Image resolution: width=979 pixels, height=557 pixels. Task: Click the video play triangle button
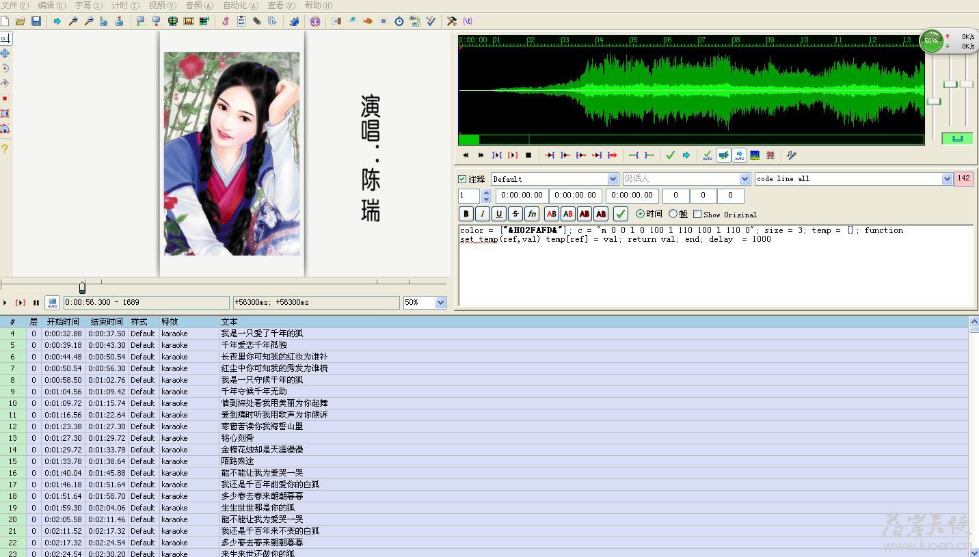[5, 302]
